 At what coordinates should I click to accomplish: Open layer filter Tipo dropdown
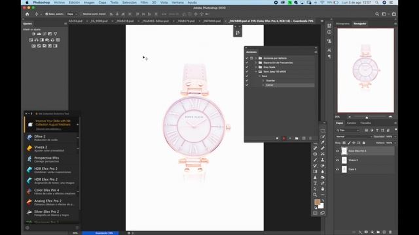point(348,131)
